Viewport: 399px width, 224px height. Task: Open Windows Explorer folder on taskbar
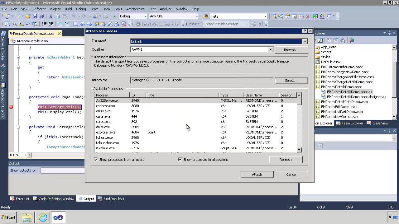coord(27,217)
